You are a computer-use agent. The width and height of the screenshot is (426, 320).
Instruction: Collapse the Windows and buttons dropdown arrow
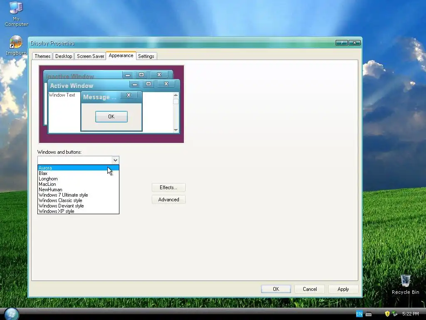click(x=115, y=160)
